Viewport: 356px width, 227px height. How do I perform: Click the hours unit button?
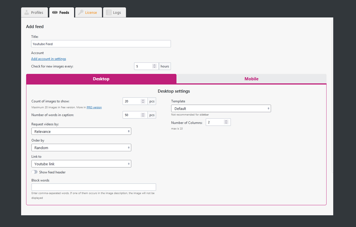[x=165, y=66]
